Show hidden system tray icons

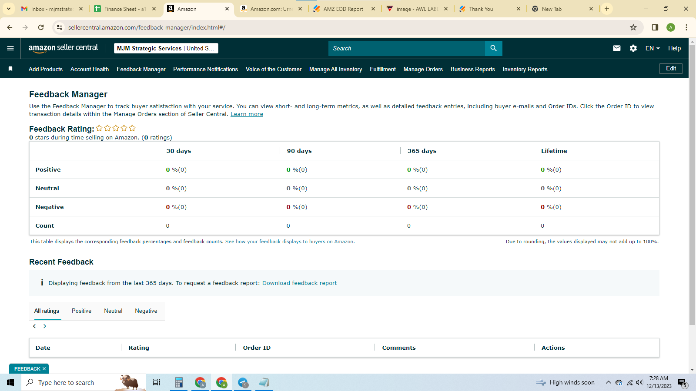[608, 382]
